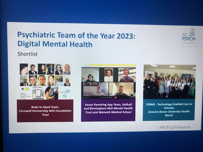Click the red end-call button in video screenshot
The image size is (203, 152).
116,97
